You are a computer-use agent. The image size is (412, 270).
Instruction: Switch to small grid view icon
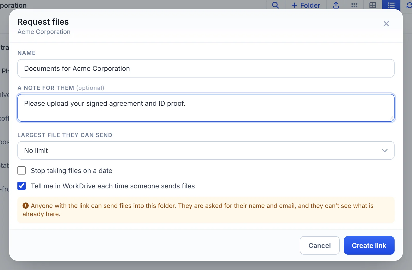[x=354, y=5]
